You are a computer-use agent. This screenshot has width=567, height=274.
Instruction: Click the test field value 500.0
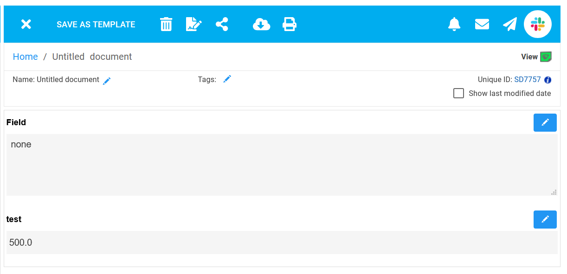pos(282,242)
